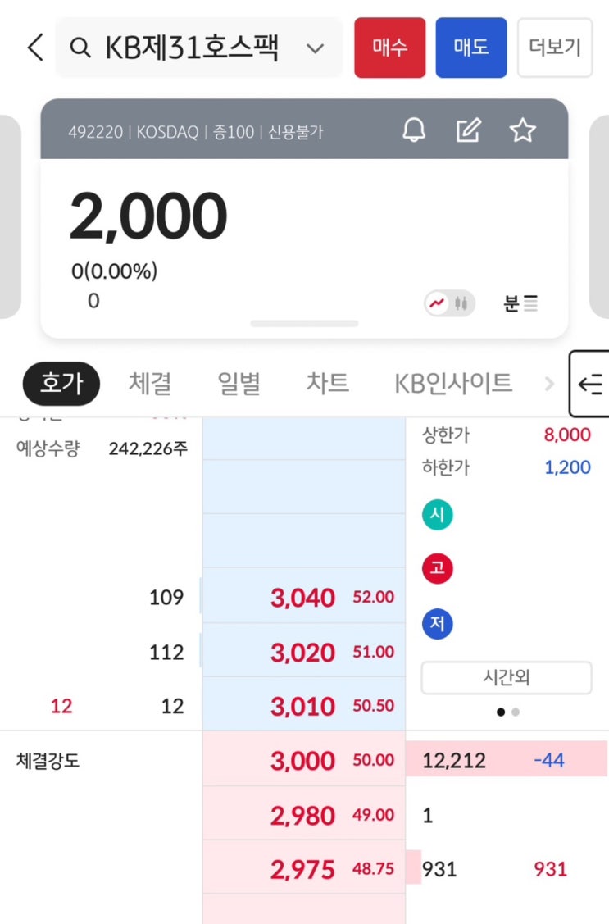Click the red 고 high price icon
Viewport: 609px width, 924px height.
coord(437,569)
